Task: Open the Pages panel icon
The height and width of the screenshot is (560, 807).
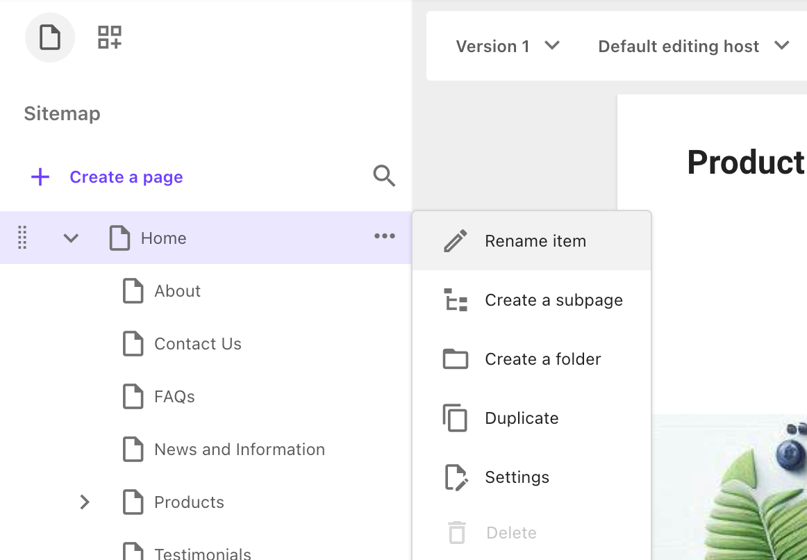Action: [50, 38]
